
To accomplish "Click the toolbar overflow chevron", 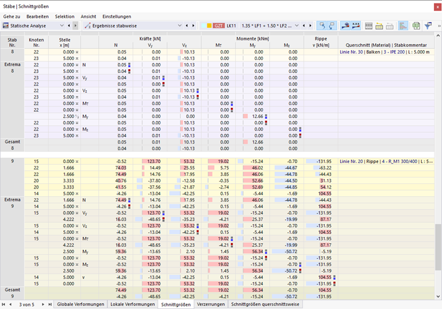I will click(x=439, y=26).
